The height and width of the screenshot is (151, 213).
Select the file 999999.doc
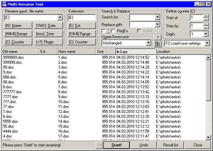point(12,62)
